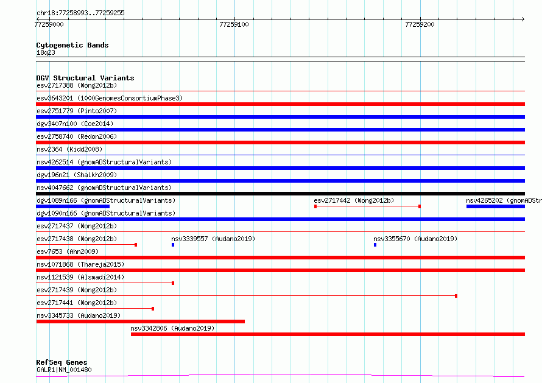Click the nsv4047662 gnomAD variant label

pyautogui.click(x=104, y=188)
